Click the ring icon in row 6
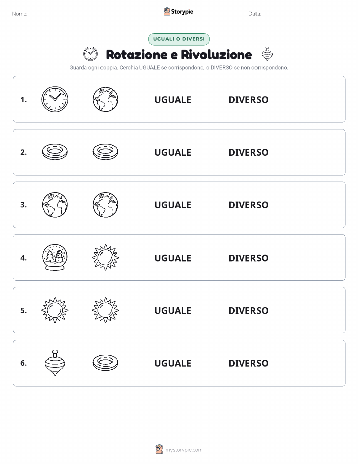The width and height of the screenshot is (358, 464). 106,363
